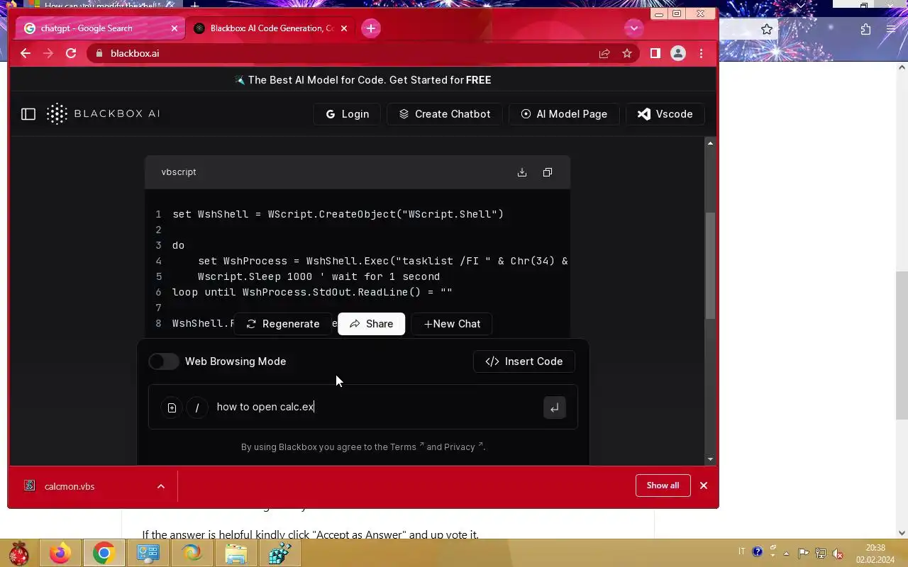The width and height of the screenshot is (908, 567).
Task: Reload the blackbox.ai page
Action: [71, 53]
